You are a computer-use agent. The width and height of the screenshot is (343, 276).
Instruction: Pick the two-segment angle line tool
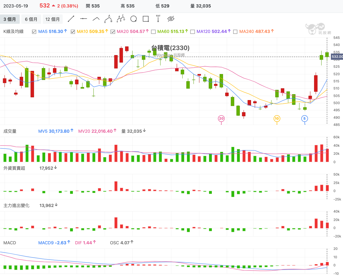(x=96, y=19)
